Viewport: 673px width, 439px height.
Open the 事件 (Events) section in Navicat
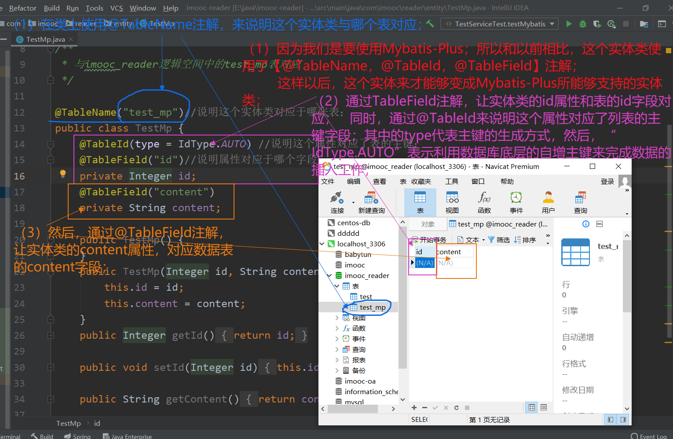[516, 201]
